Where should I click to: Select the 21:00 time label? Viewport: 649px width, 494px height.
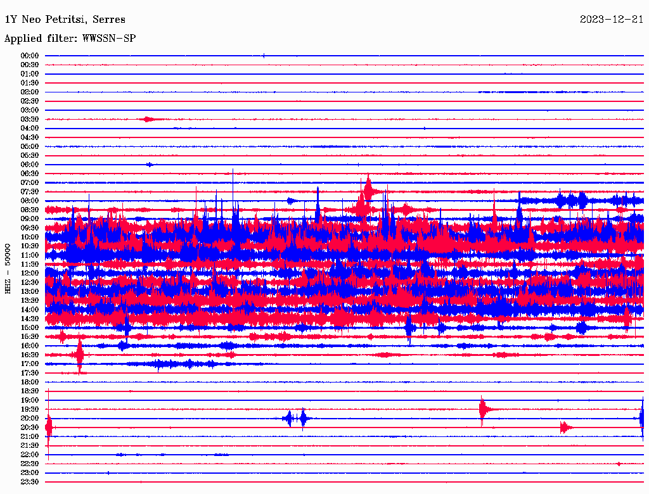[x=30, y=436]
